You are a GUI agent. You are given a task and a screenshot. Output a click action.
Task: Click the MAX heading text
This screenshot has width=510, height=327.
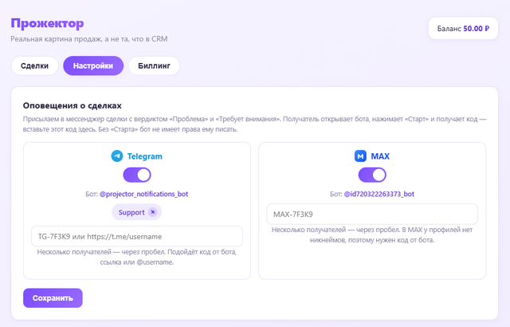(x=380, y=156)
